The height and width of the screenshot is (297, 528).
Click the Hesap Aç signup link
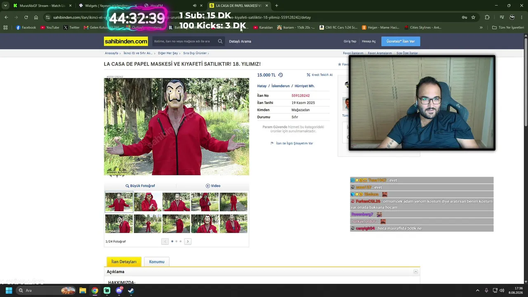[369, 41]
